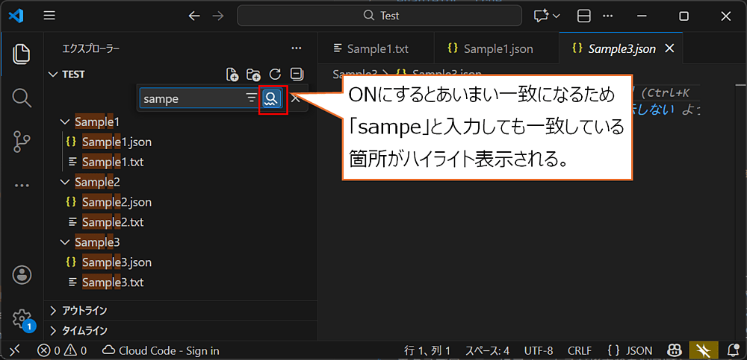
Task: Open the title bar more actions ellipsis
Action: pos(607,16)
